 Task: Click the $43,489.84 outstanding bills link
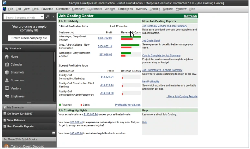tap(76, 133)
